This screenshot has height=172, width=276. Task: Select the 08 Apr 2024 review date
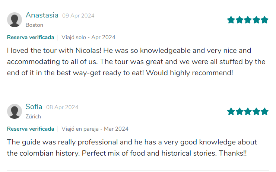coord(62,107)
